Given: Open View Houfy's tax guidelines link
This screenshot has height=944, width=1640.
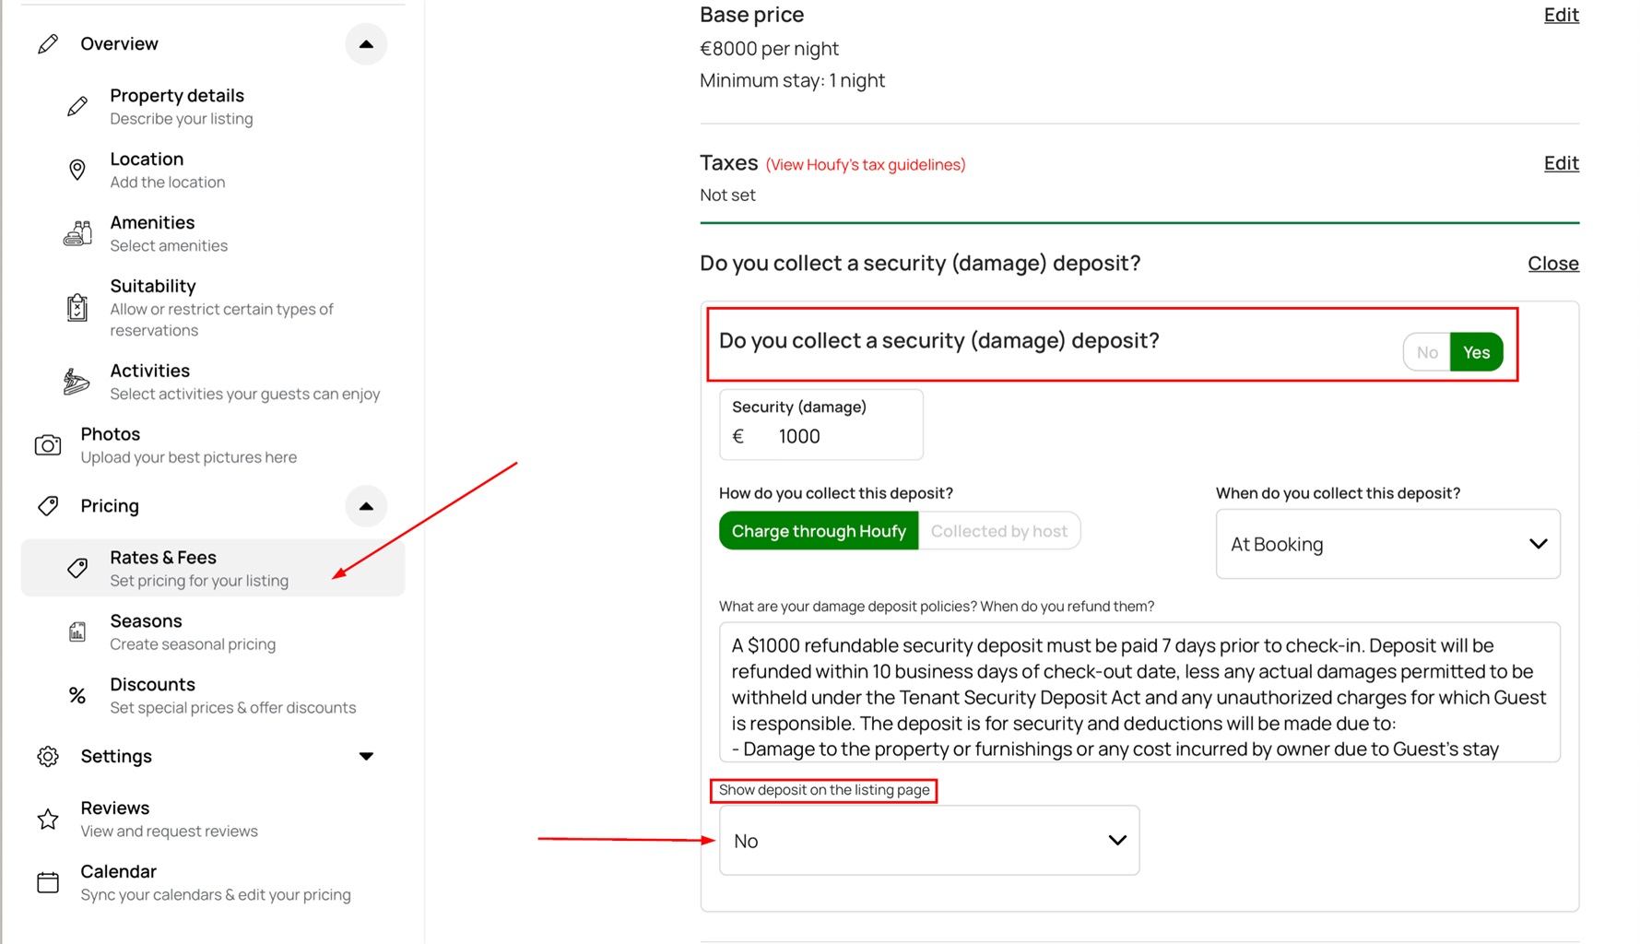Looking at the screenshot, I should click(866, 165).
